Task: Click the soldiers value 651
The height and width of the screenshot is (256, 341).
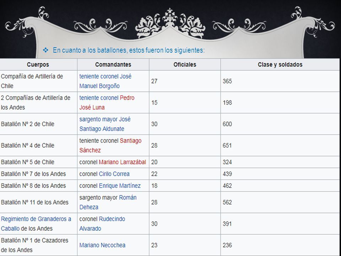Action: coord(227,145)
